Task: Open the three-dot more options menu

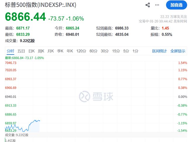Action: (x=157, y=5)
